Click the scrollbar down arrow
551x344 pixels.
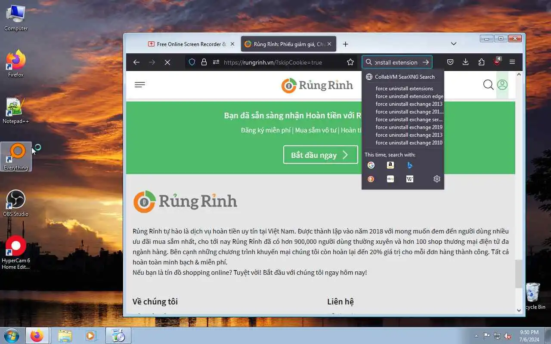pyautogui.click(x=519, y=310)
